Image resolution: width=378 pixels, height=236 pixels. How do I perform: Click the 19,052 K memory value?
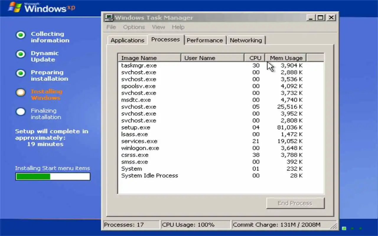pyautogui.click(x=290, y=141)
